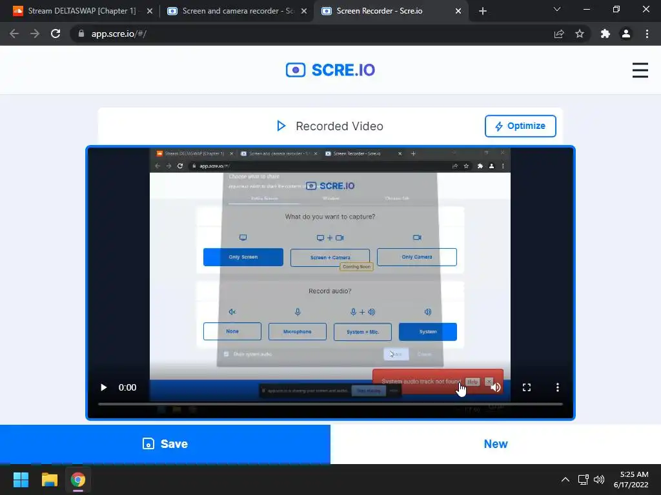
Task: Click the Optimize button
Action: [520, 126]
